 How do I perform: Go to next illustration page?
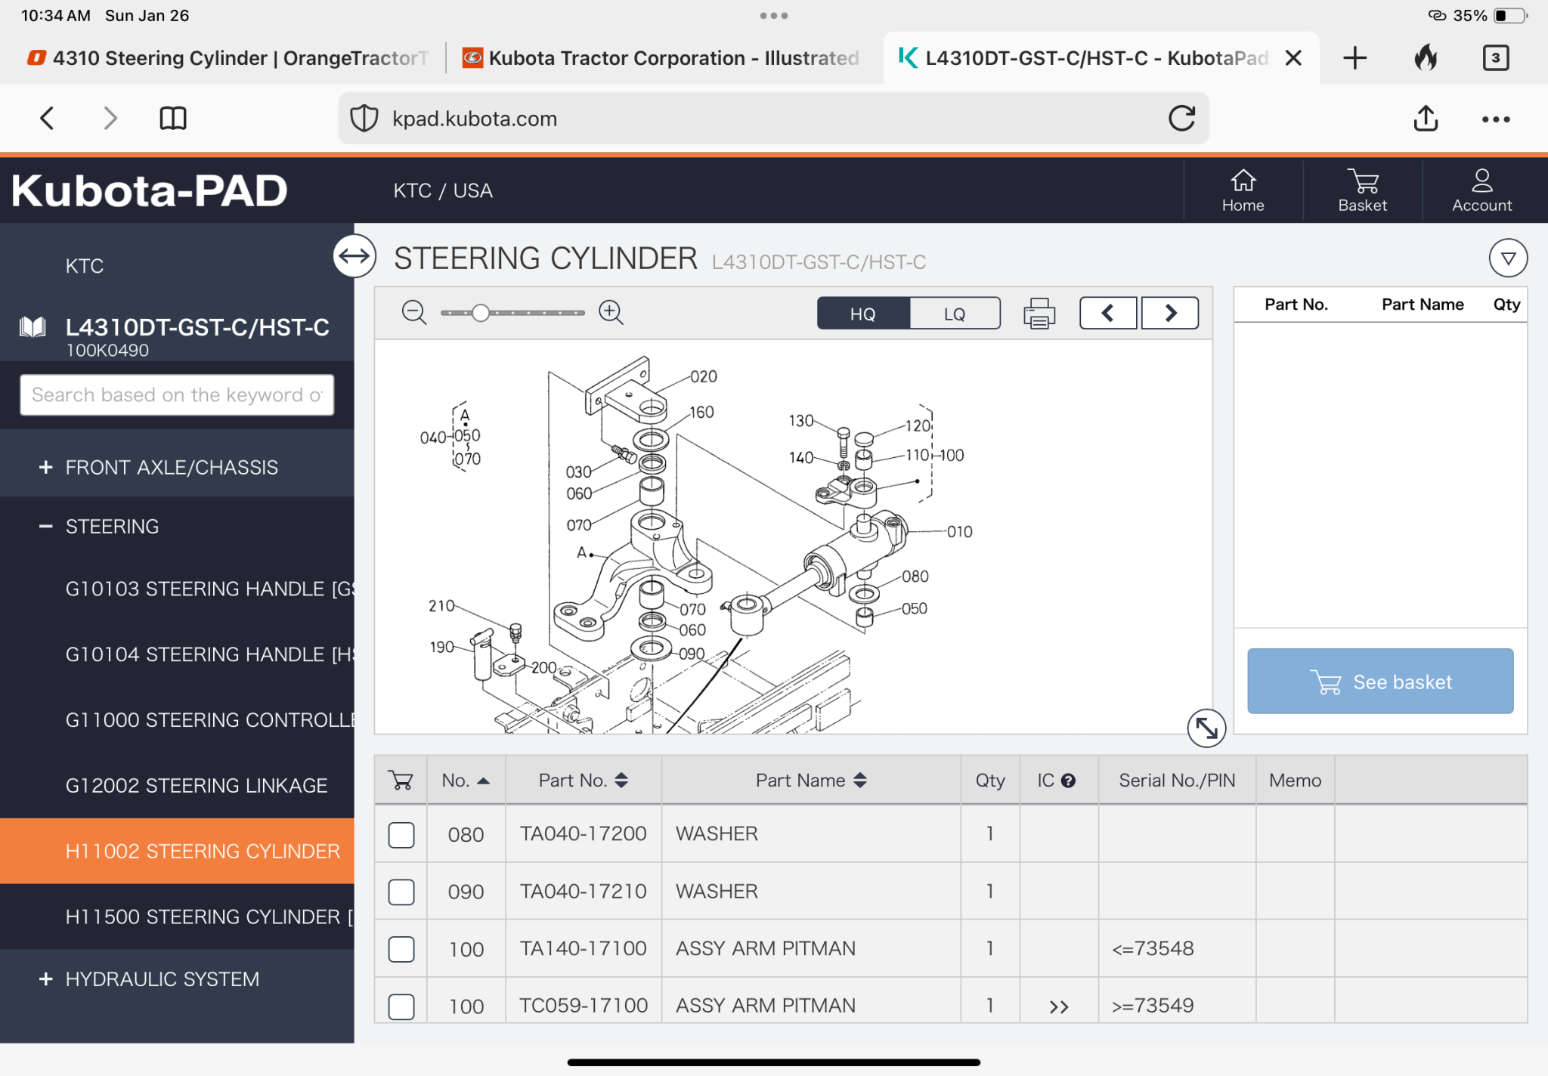[x=1170, y=313]
